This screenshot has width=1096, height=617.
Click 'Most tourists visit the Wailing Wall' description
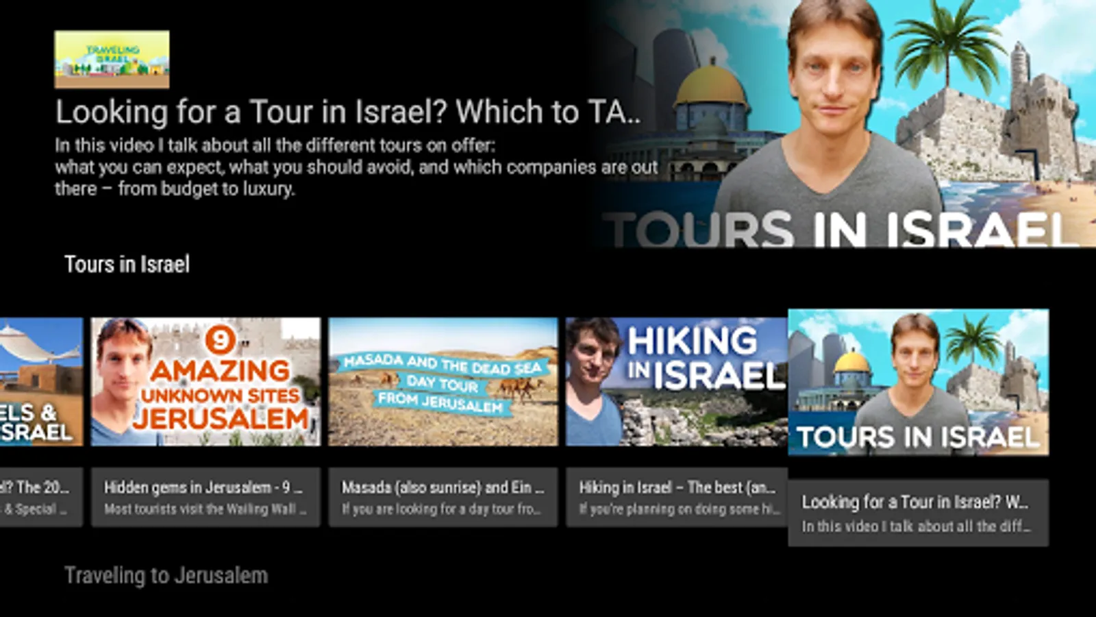point(206,509)
